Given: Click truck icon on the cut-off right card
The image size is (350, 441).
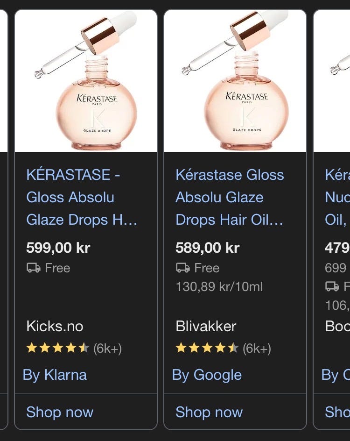Looking at the screenshot, I should 332,286.
